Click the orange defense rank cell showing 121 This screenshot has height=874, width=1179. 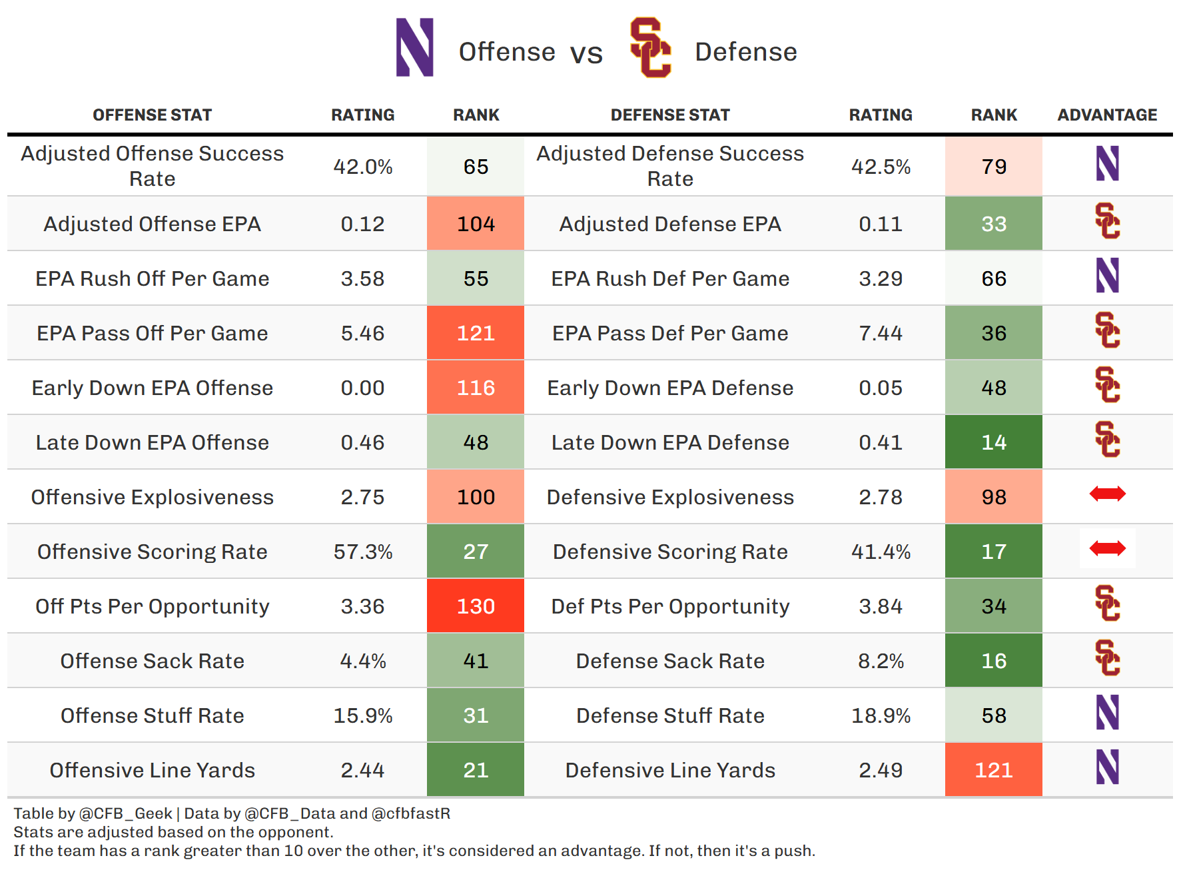click(x=993, y=770)
